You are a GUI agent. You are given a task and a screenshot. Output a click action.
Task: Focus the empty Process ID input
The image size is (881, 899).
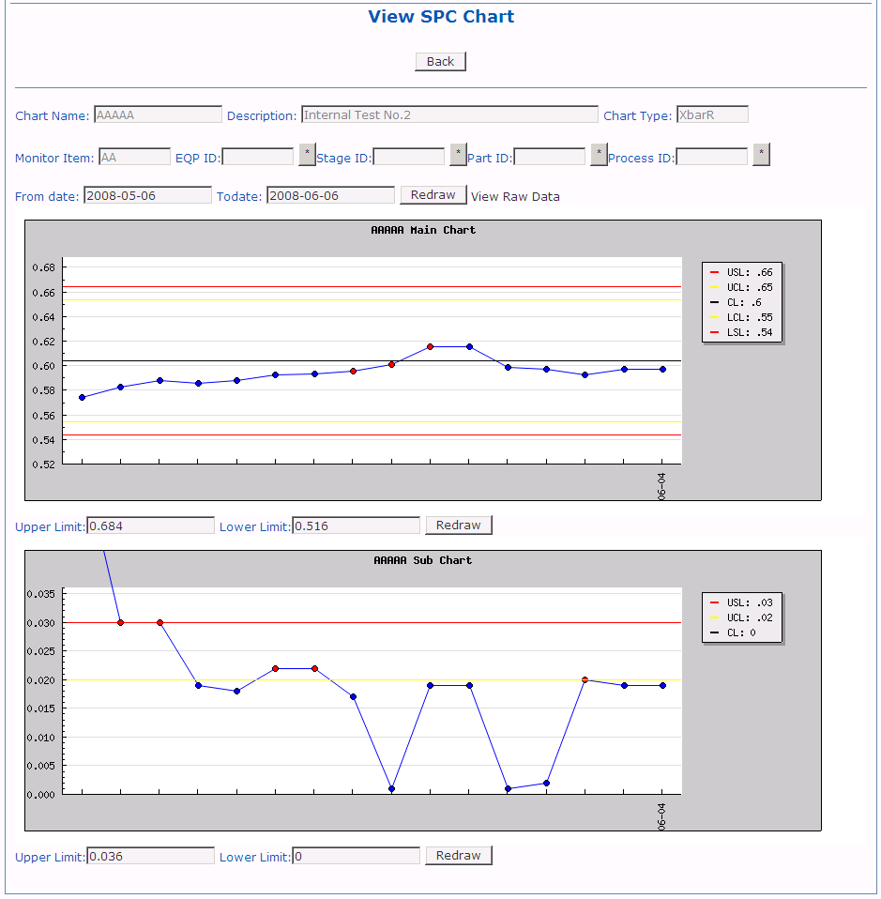(712, 157)
